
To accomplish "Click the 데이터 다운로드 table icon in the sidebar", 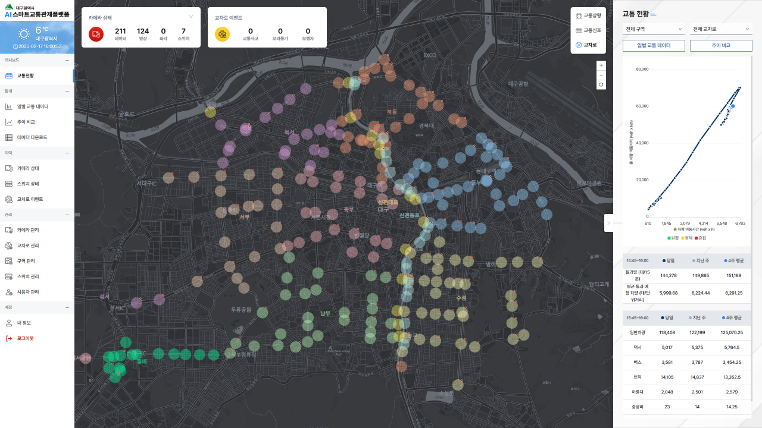I will point(9,137).
